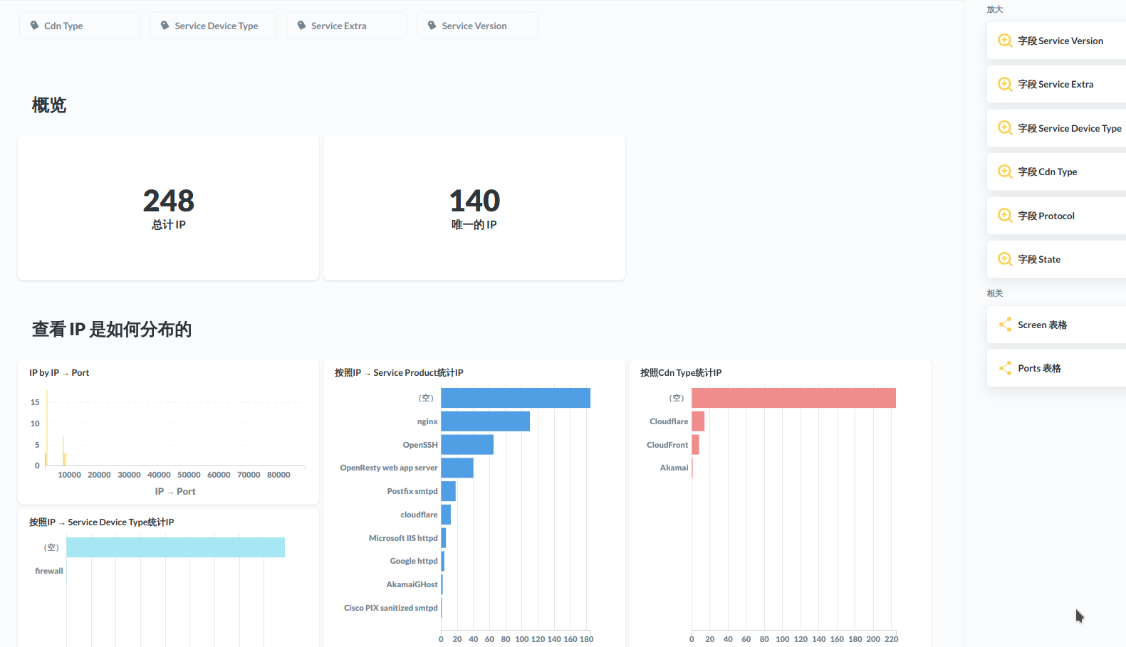Click zoom icon beside 字段 State

[x=1005, y=259]
